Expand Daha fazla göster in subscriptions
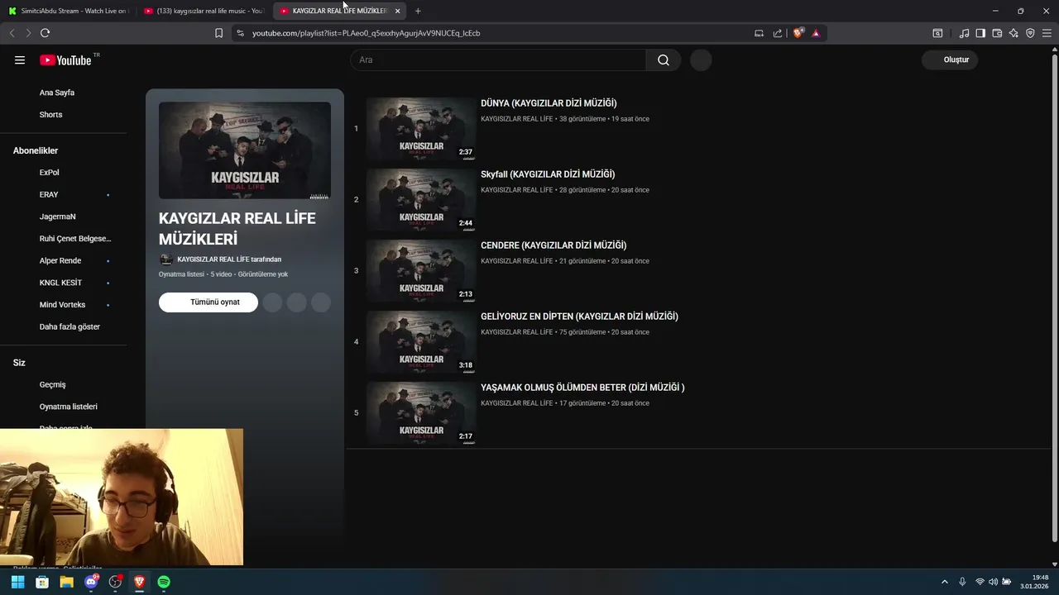This screenshot has width=1059, height=595. [x=69, y=326]
